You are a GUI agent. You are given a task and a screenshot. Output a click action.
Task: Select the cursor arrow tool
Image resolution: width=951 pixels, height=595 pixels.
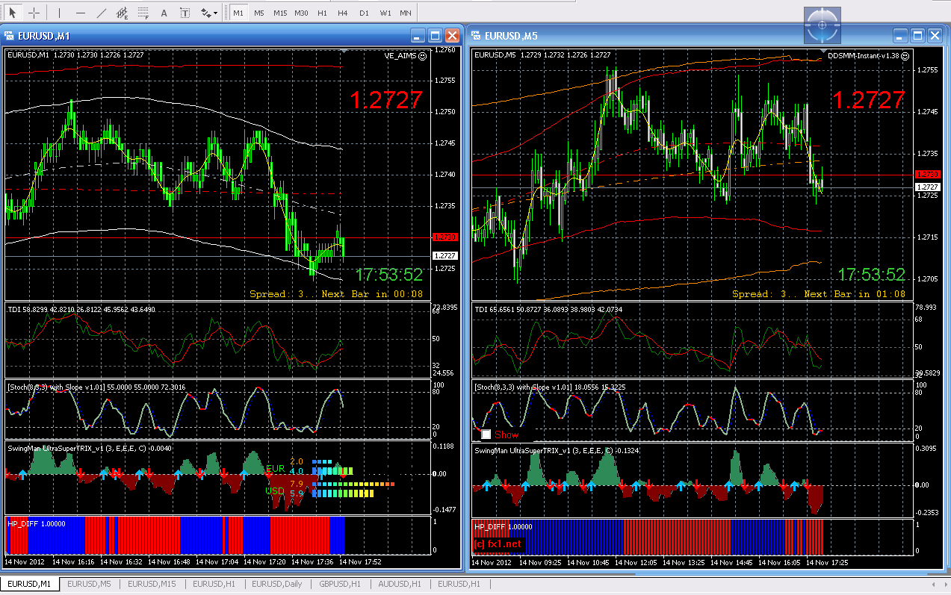click(12, 13)
